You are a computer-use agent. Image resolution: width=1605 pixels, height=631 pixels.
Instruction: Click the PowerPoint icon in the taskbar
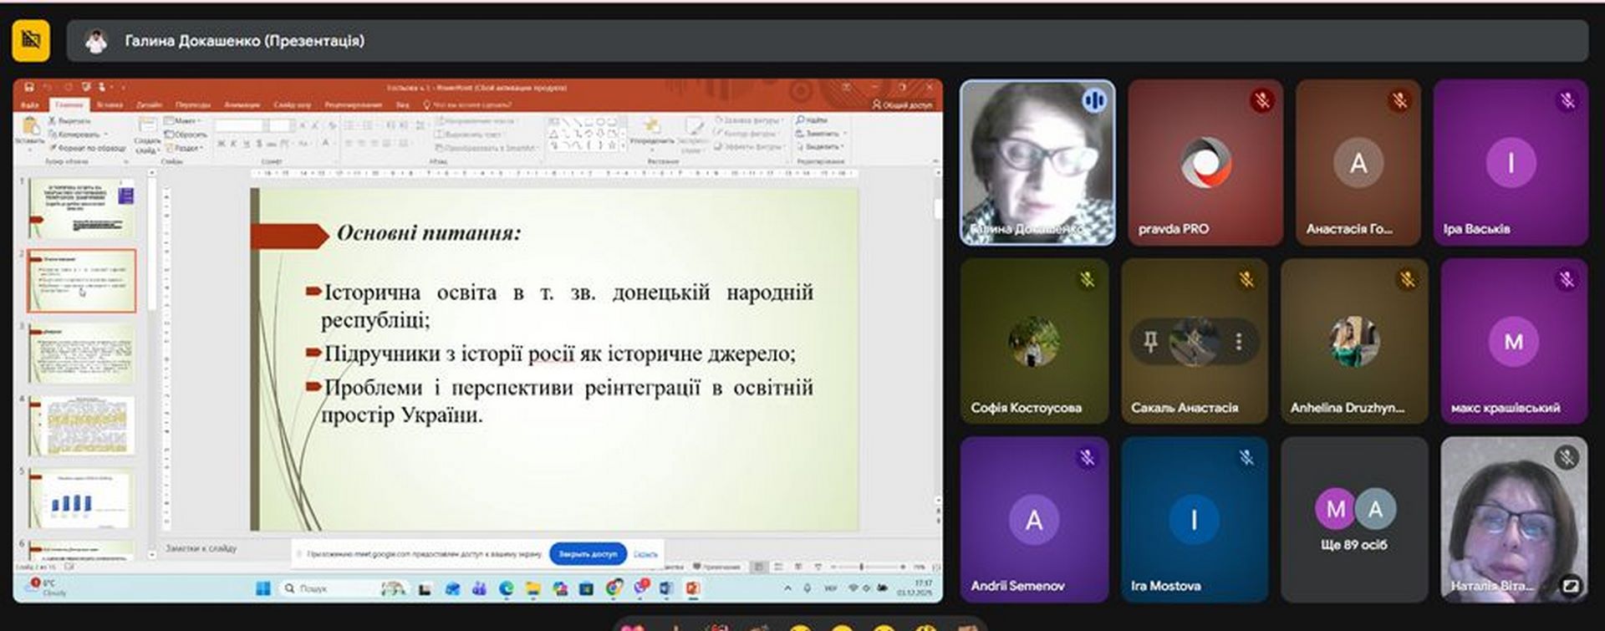pos(692,588)
